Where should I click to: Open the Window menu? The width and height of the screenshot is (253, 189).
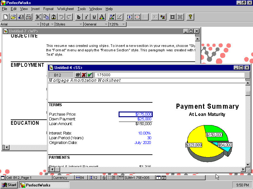point(96,9)
